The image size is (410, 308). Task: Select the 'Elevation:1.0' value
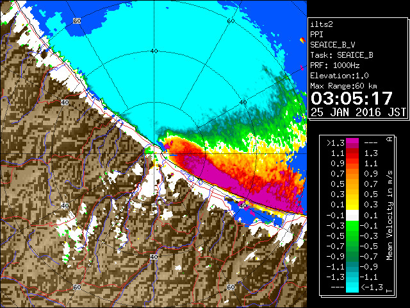point(340,76)
